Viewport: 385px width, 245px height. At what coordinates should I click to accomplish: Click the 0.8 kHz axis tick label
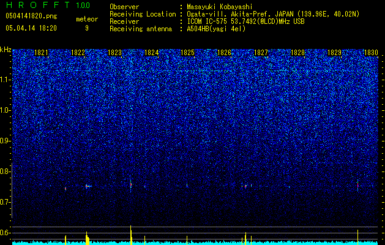(x=5, y=171)
